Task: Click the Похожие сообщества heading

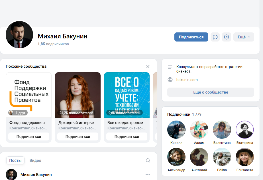Action: coord(26,66)
